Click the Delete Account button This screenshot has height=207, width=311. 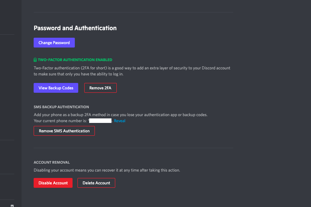click(96, 183)
